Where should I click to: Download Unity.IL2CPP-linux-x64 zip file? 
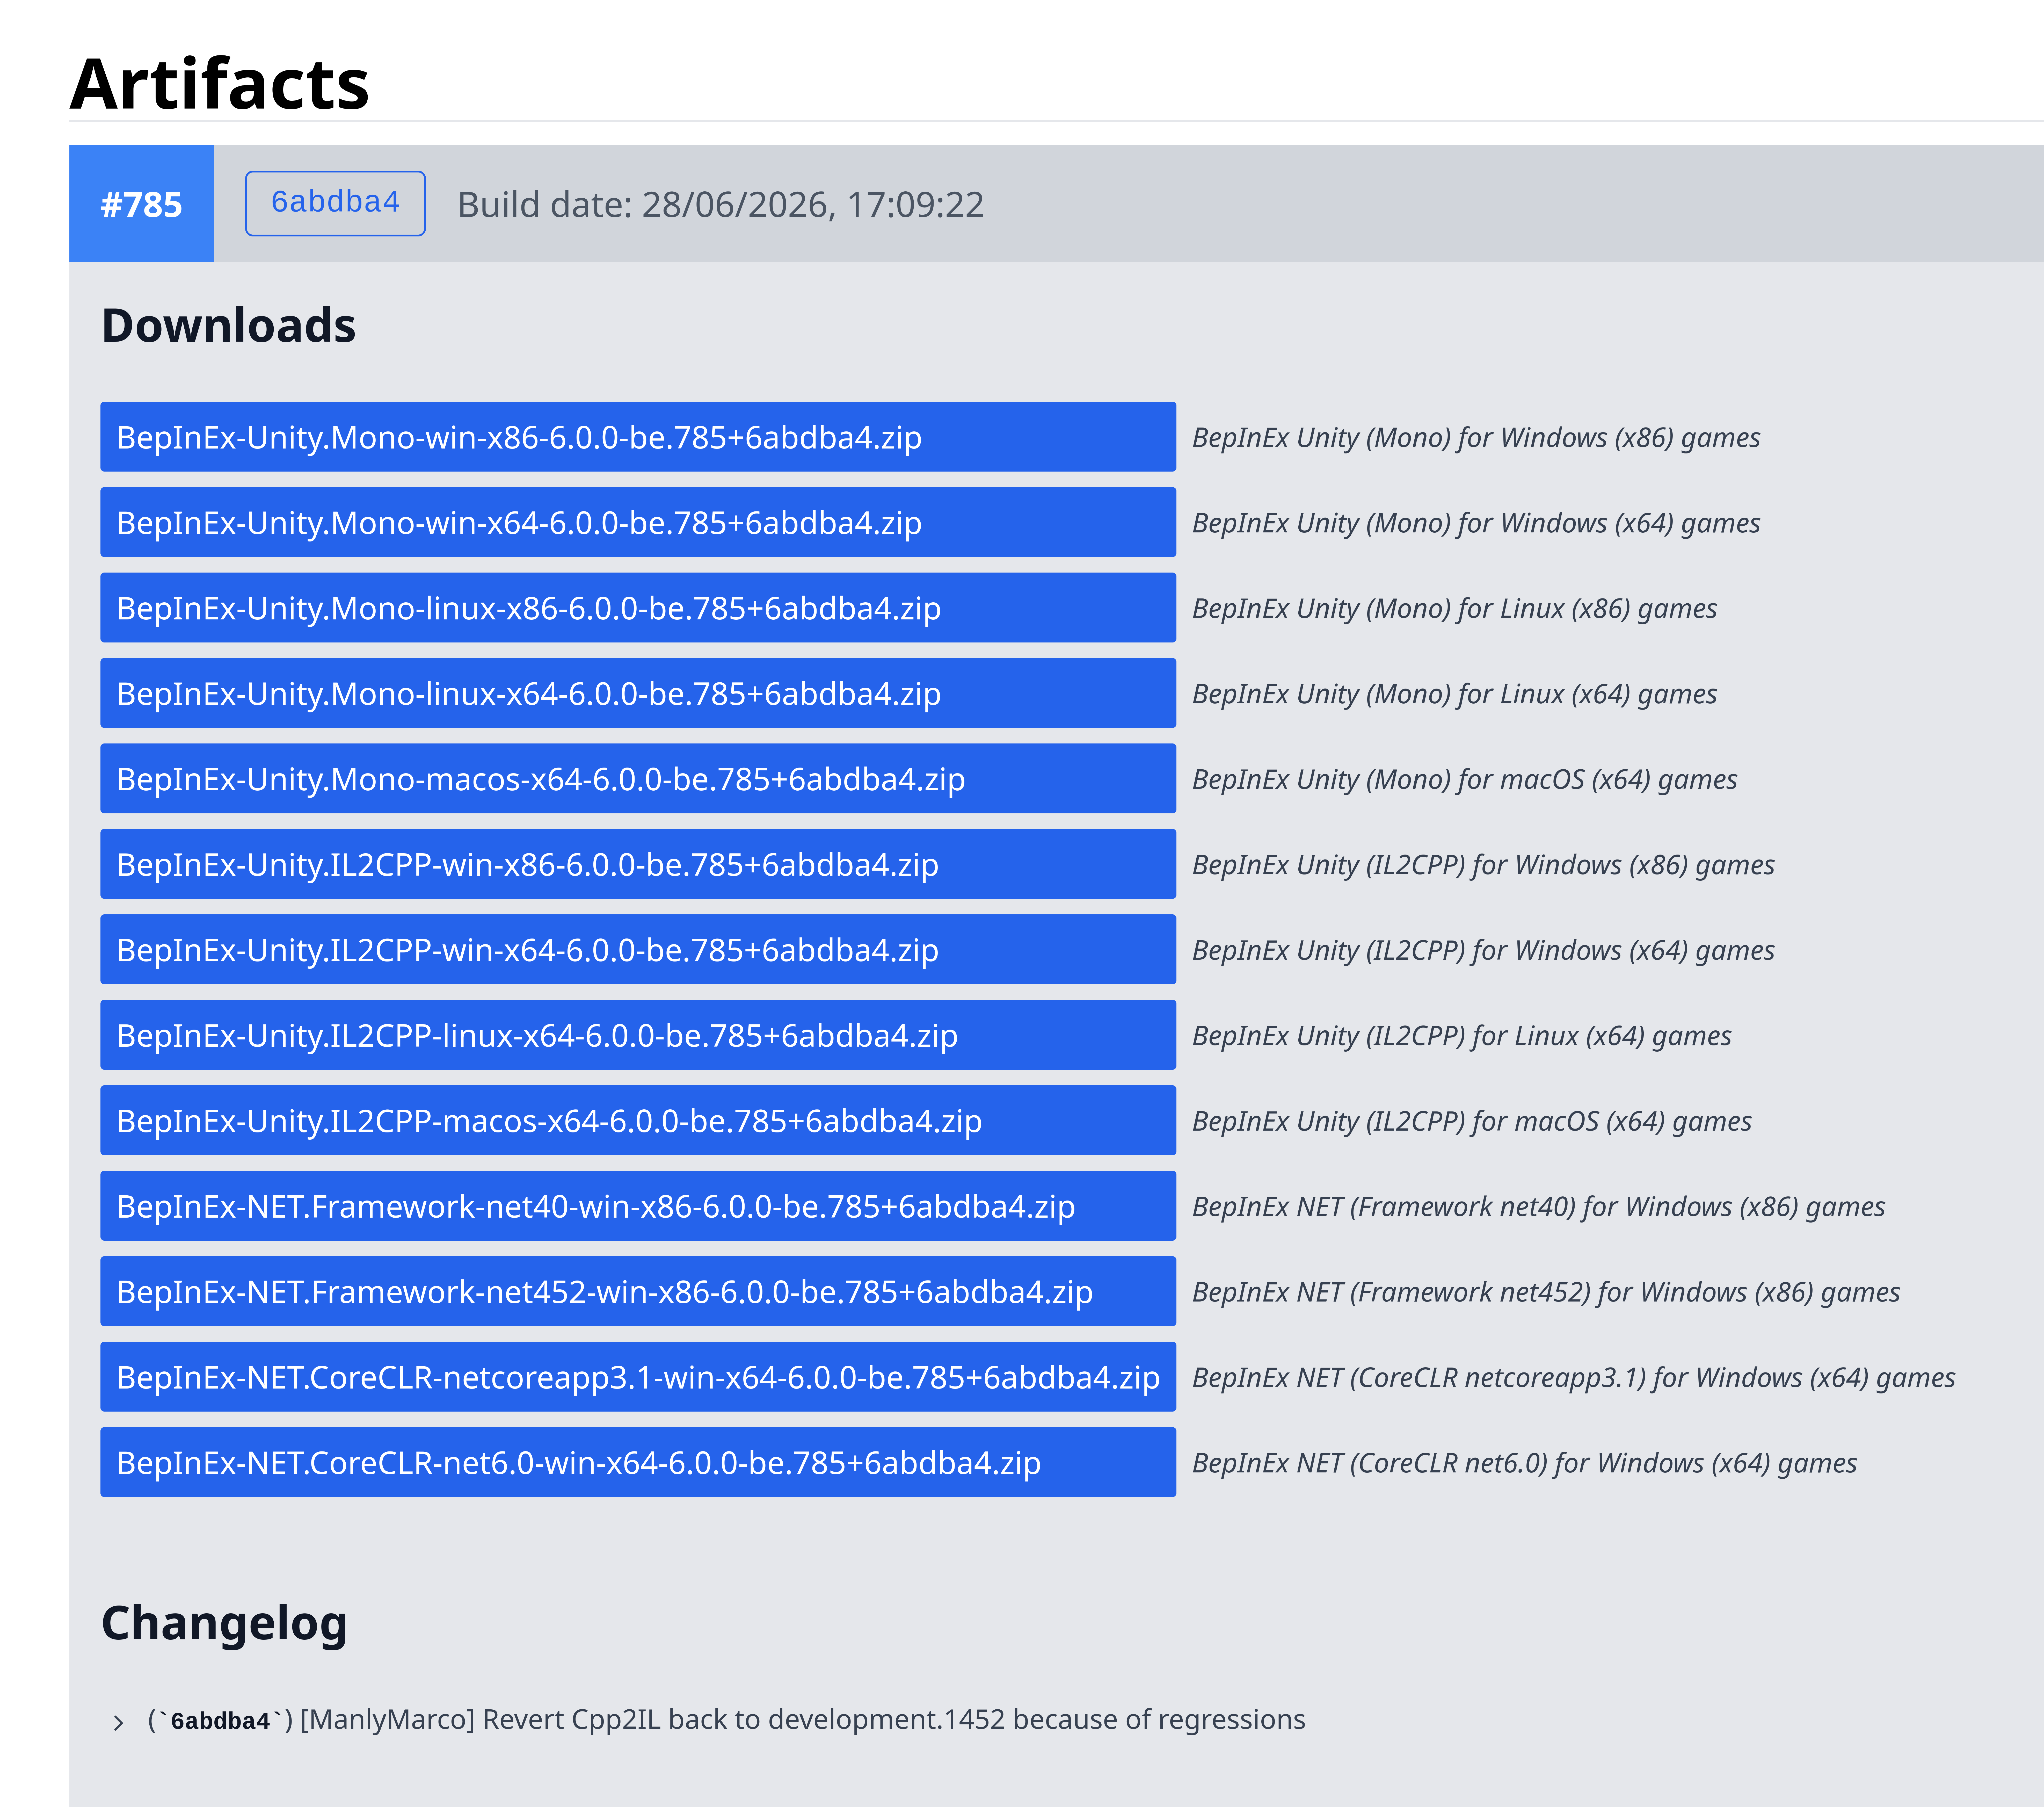(638, 1035)
